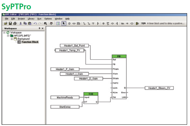
Task: Select the Heater1_D_Gain variable box
Action: pyautogui.click(x=88, y=79)
